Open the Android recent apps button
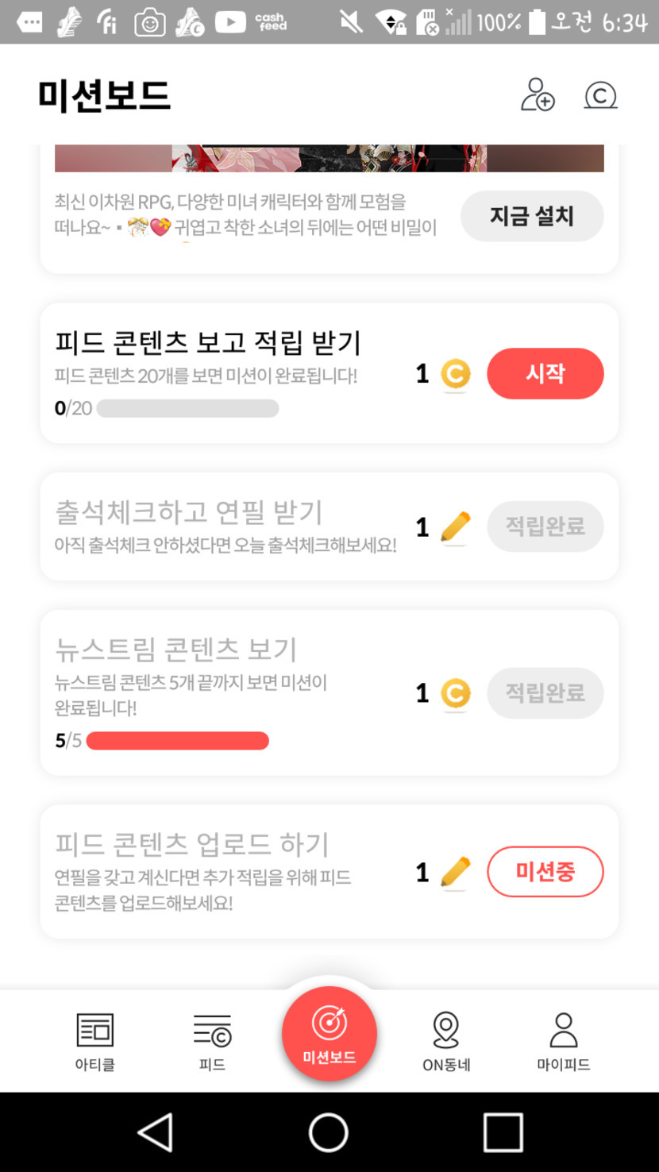659x1172 pixels. point(503,1132)
